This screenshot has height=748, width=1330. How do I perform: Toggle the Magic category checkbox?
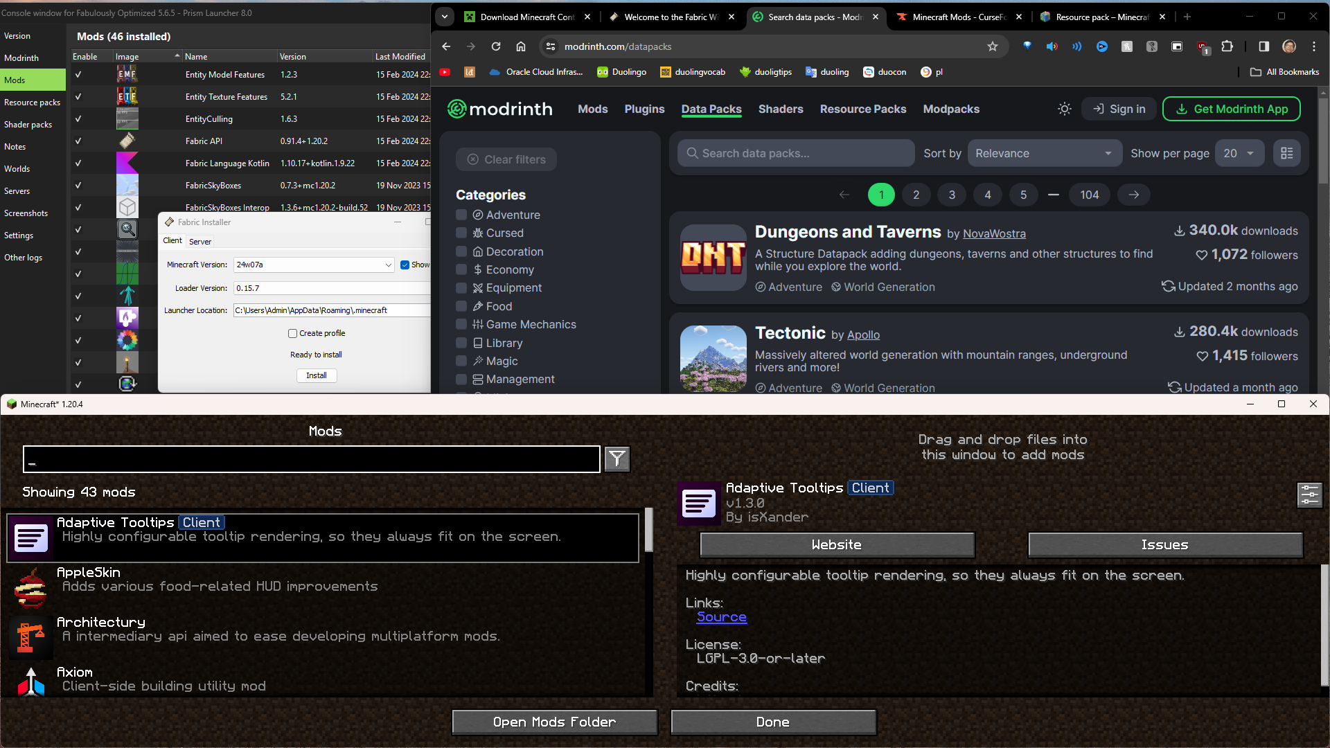(x=461, y=361)
